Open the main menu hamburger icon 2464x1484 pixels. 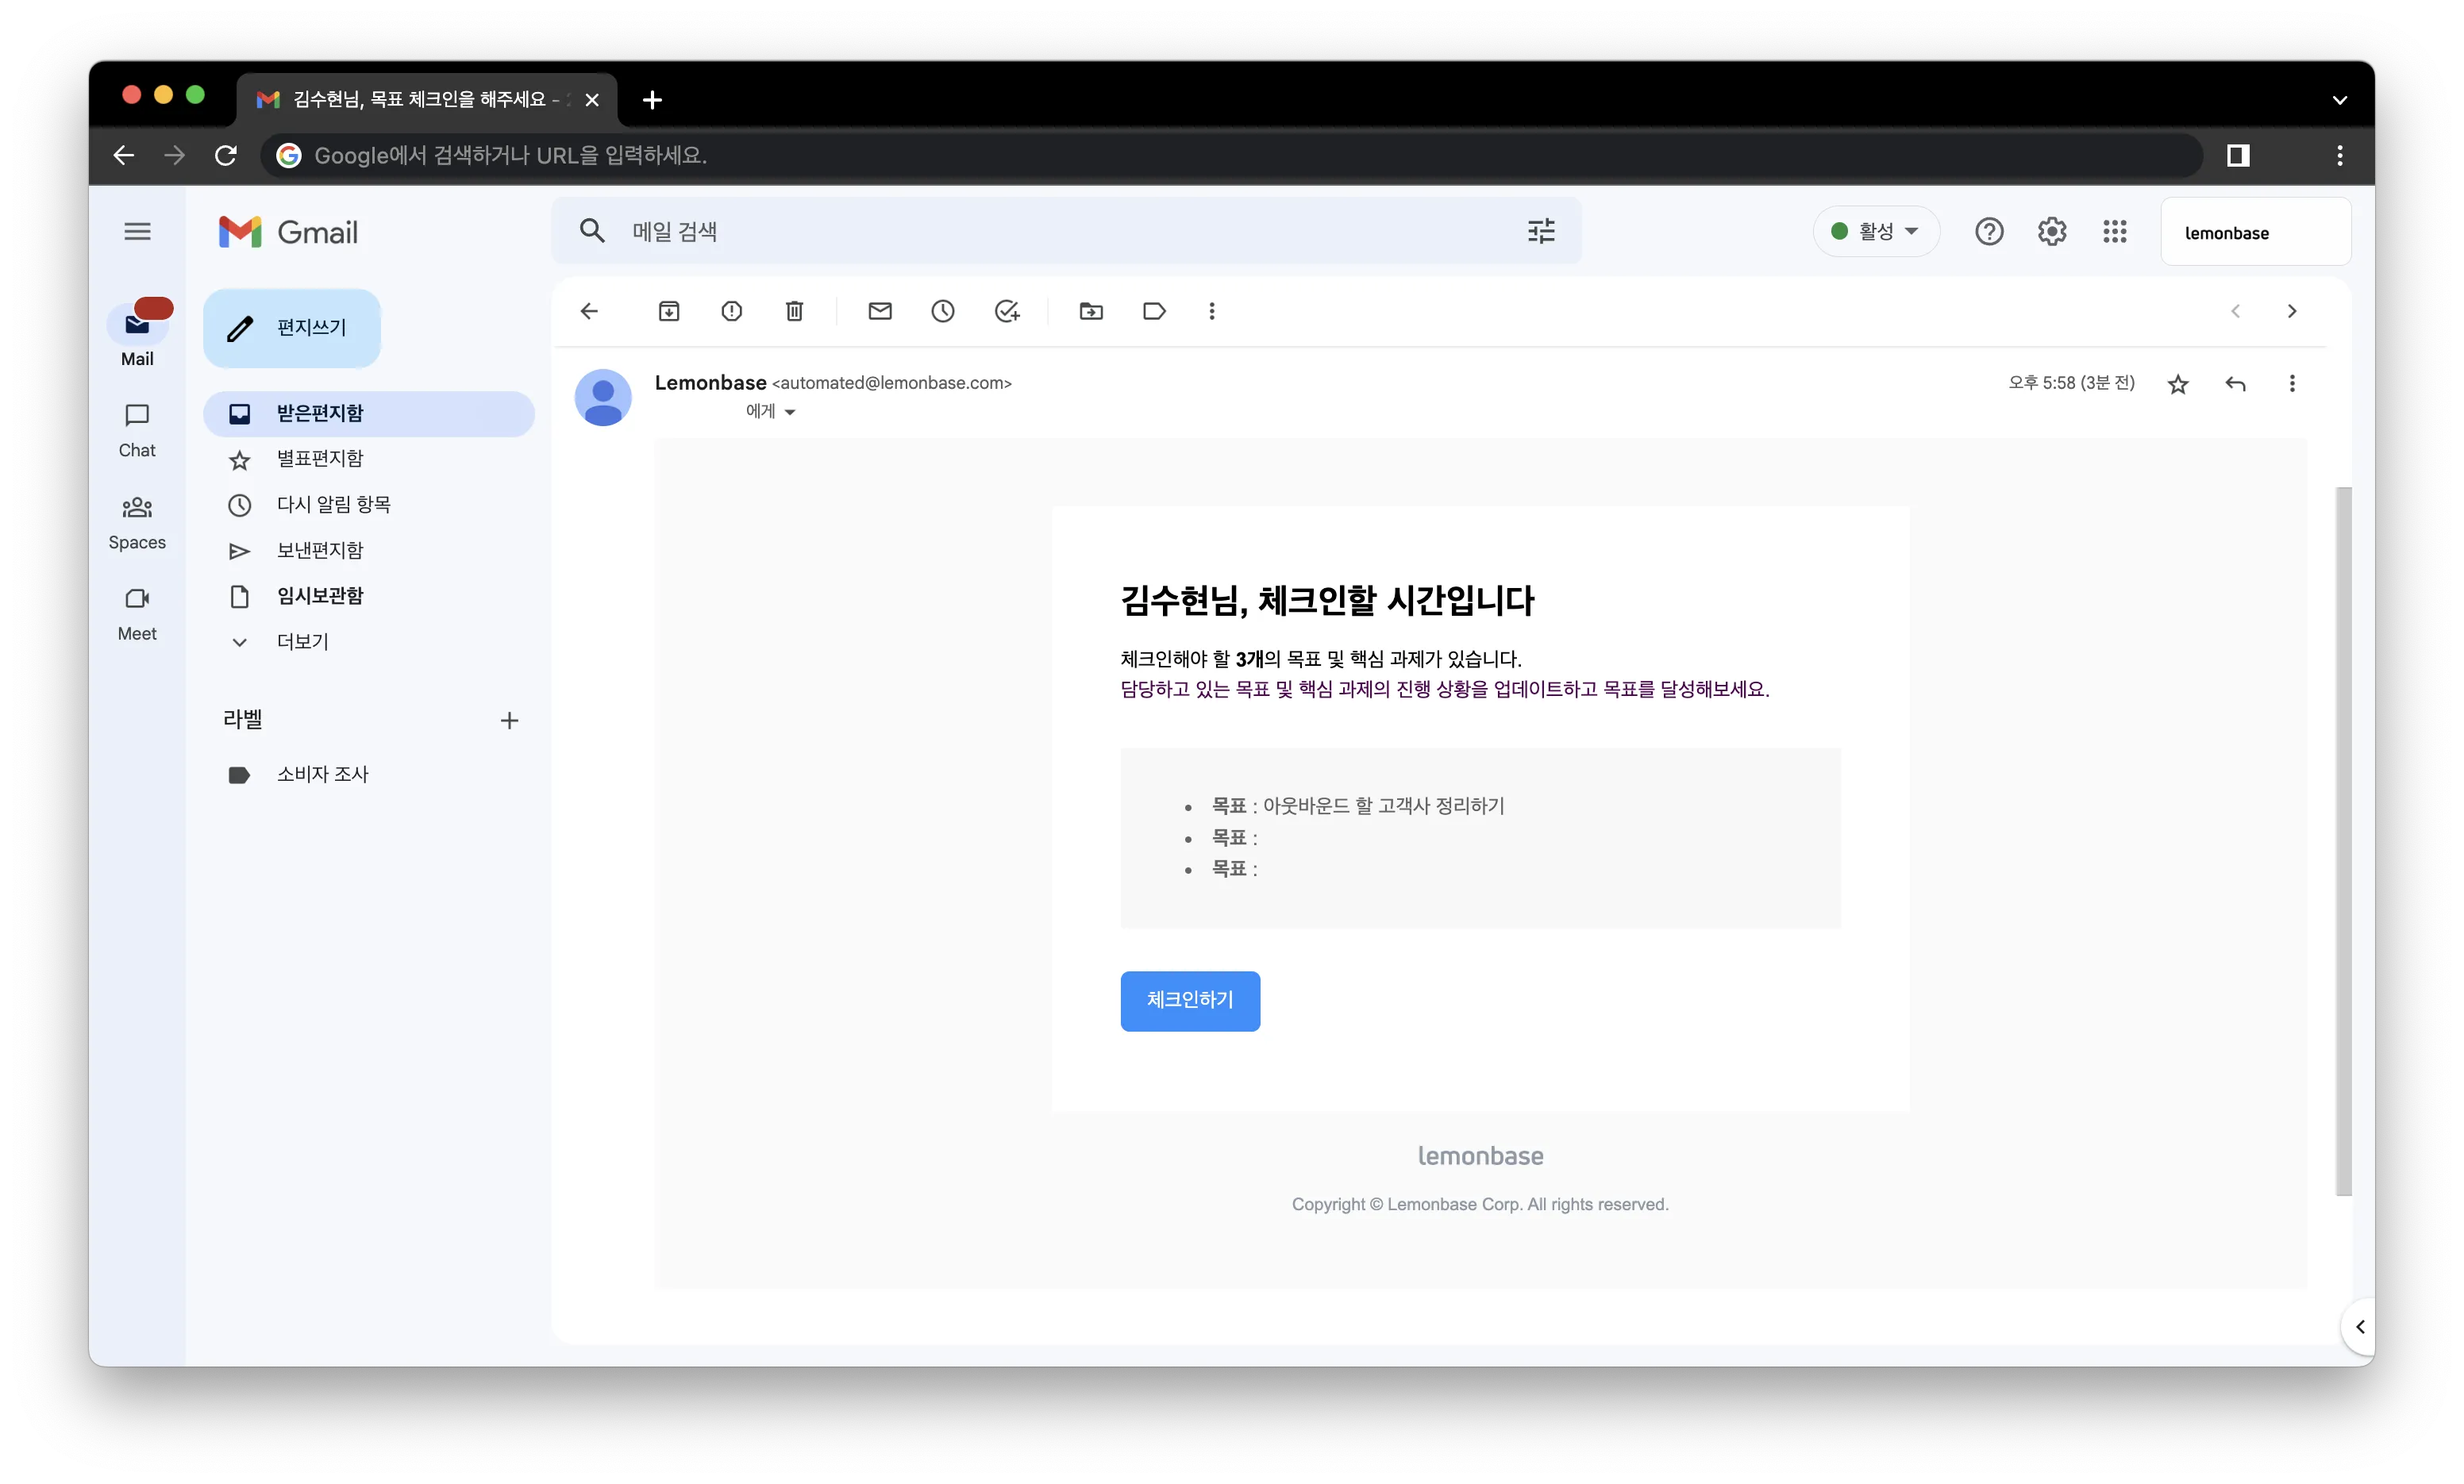(137, 232)
